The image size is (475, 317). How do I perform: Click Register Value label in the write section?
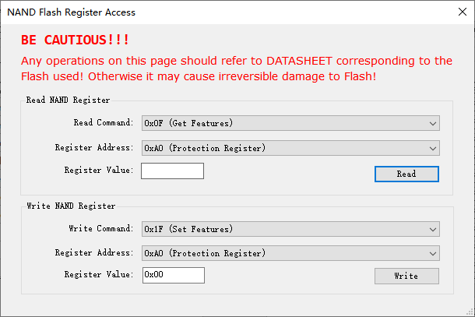tap(99, 275)
